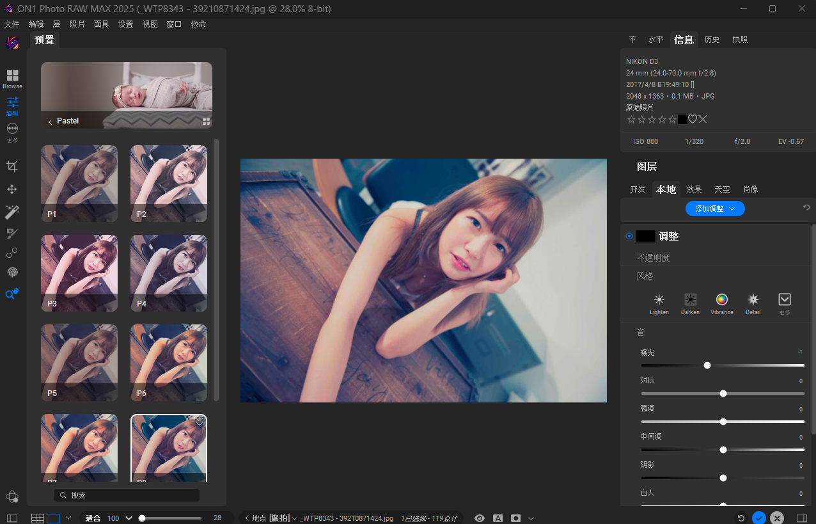Select the Move/Transform tool
816x524 pixels.
(12, 189)
